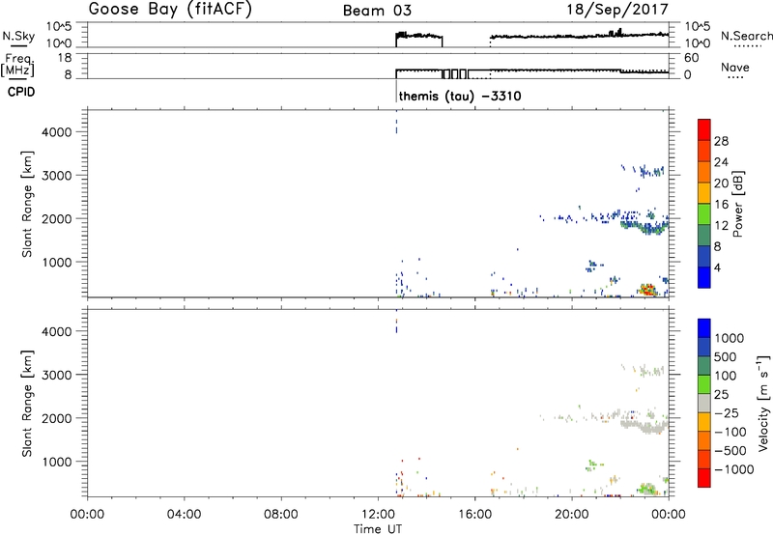
Task: Click the "-25" label on velocity colorbar
Action: pos(726,412)
